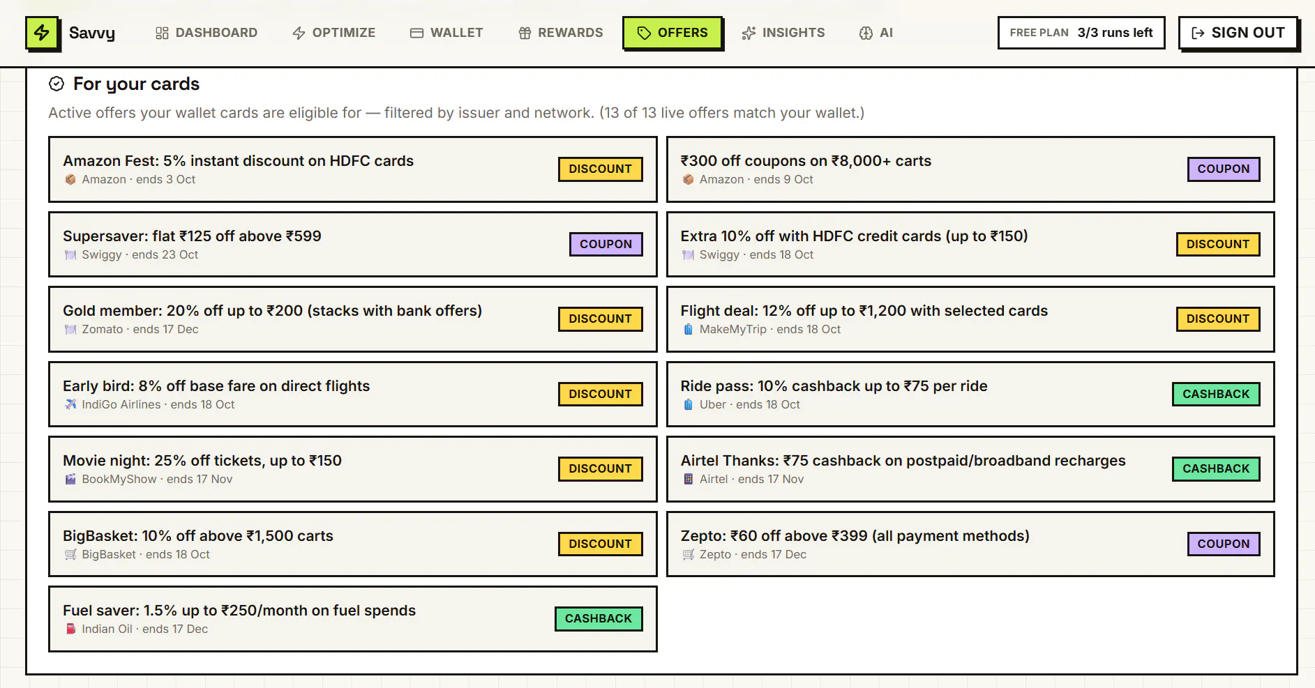Click the MakeMyTrip · ends 18 Oct text

(x=770, y=330)
